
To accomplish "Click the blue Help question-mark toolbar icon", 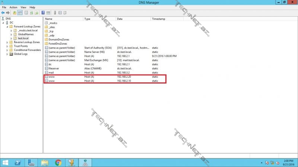I will [44, 13].
